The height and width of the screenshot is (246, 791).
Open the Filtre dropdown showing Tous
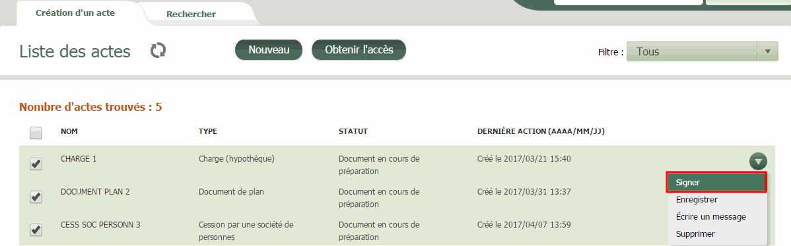click(703, 51)
